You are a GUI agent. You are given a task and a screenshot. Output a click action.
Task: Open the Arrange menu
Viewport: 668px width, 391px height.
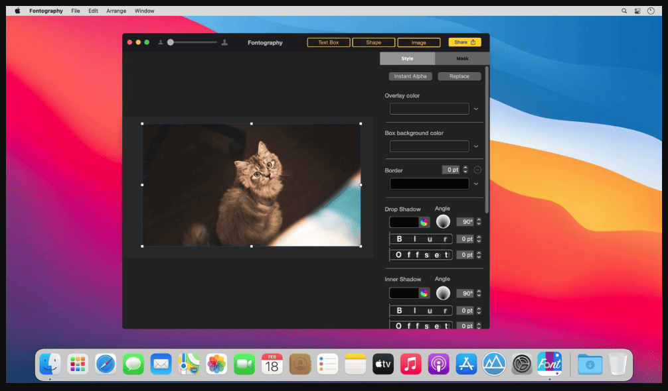[x=116, y=11]
